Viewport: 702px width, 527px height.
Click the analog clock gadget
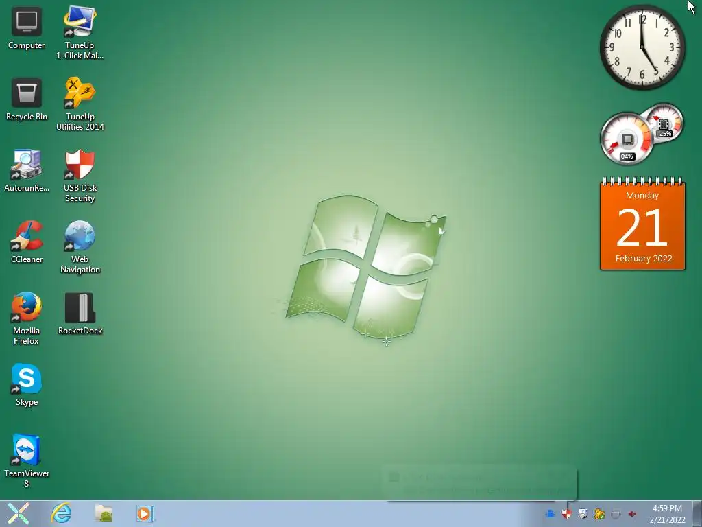pyautogui.click(x=642, y=47)
